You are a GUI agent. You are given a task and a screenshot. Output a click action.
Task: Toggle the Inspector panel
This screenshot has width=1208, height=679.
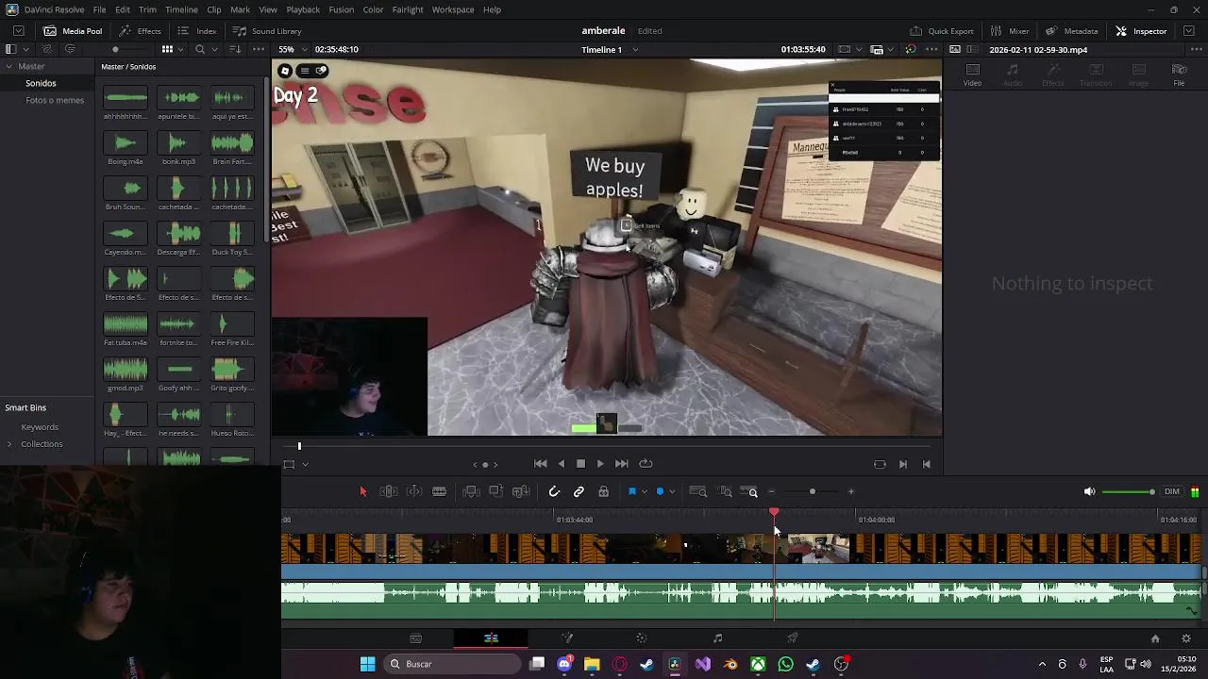(x=1141, y=31)
